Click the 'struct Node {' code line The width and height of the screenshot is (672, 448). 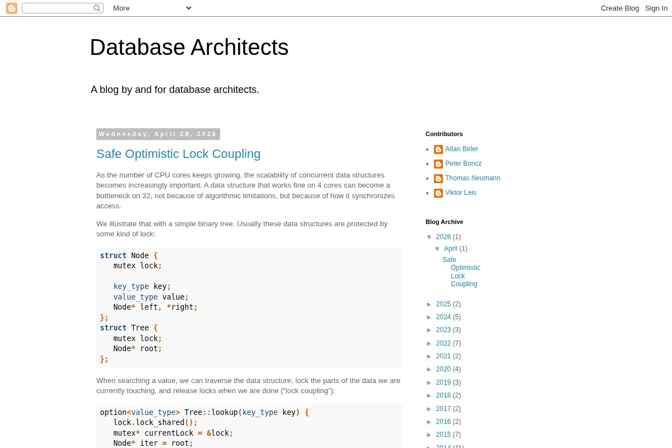129,255
